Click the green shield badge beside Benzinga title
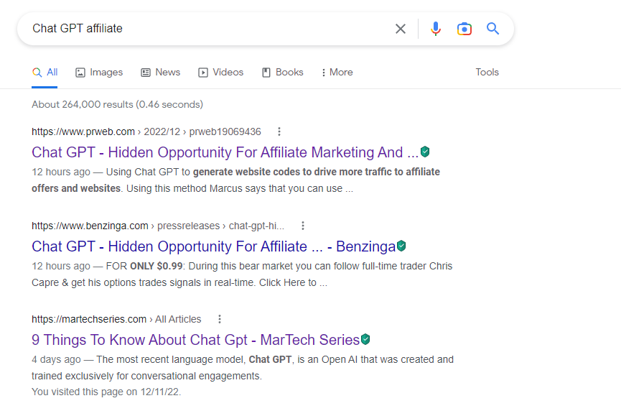This screenshot has width=621, height=411. (x=401, y=246)
